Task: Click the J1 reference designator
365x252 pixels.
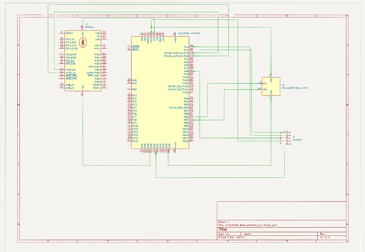Action: click(294, 136)
